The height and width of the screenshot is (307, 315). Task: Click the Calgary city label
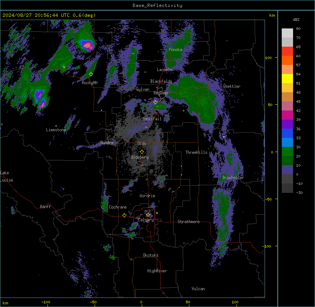coord(146,220)
